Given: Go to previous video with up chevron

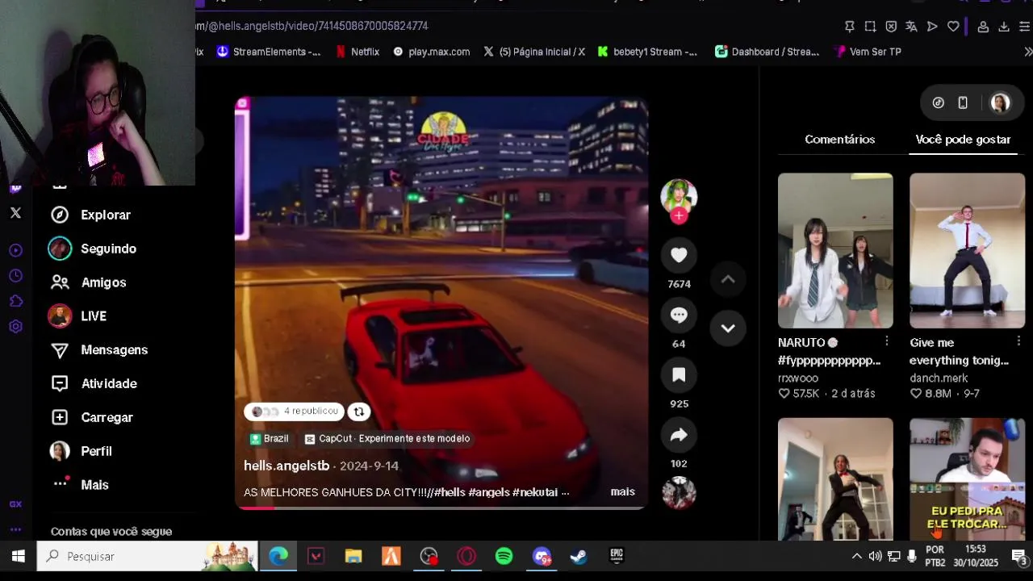Looking at the screenshot, I should tap(728, 279).
